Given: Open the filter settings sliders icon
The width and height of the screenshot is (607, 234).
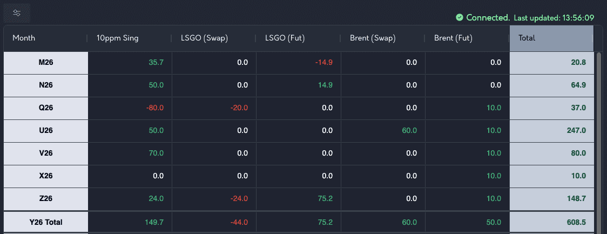Looking at the screenshot, I should coord(17,13).
